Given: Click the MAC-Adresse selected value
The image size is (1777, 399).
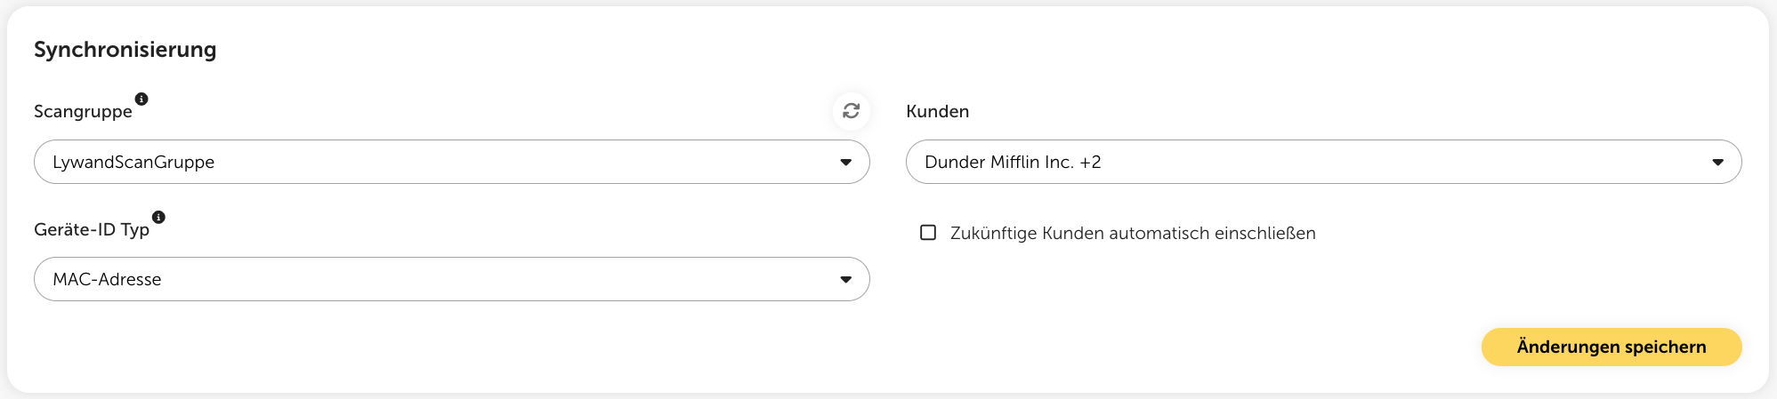Looking at the screenshot, I should pos(107,279).
